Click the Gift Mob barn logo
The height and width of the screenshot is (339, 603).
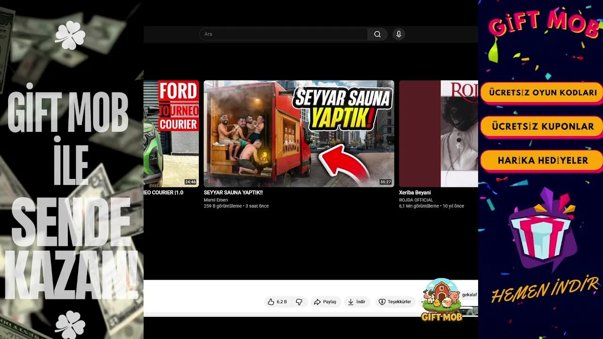tap(441, 300)
